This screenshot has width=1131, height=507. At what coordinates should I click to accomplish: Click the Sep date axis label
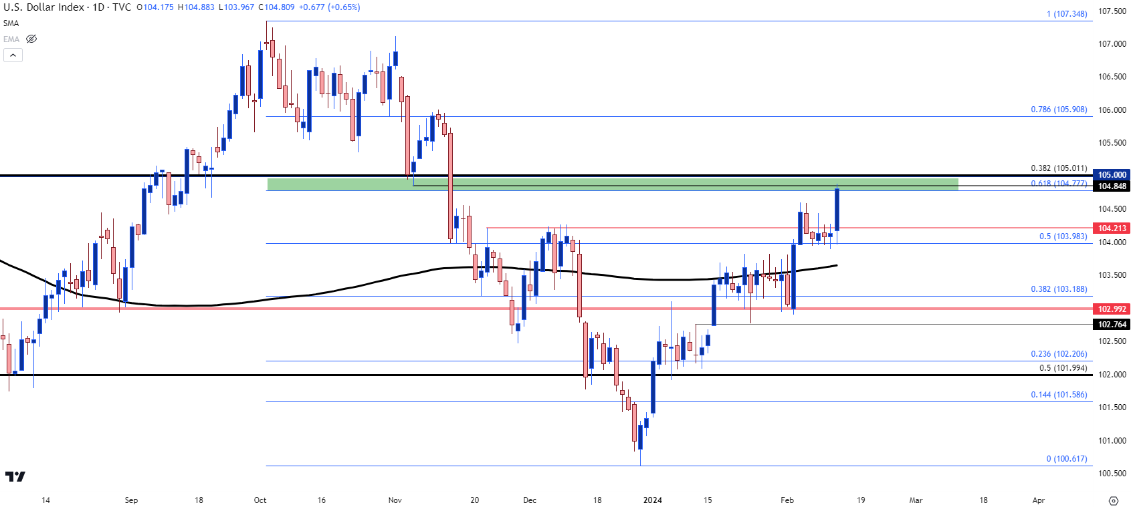pyautogui.click(x=131, y=500)
